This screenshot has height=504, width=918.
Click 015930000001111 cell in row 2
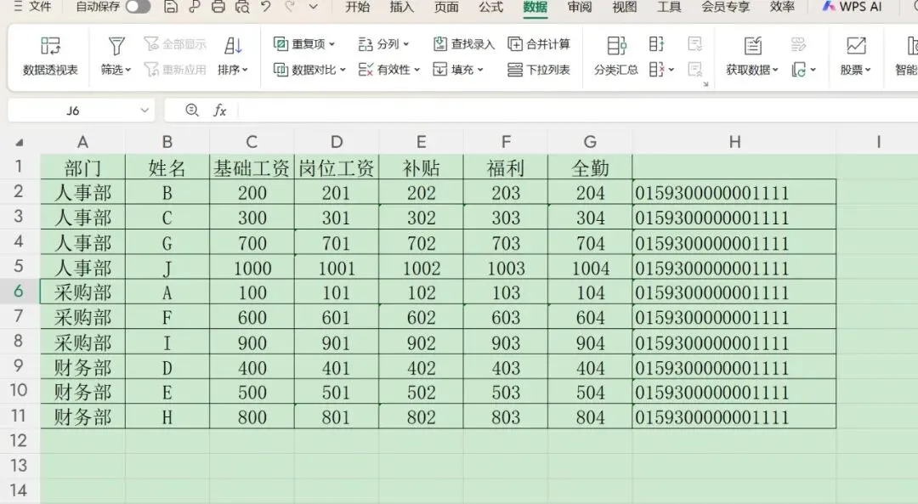(734, 193)
